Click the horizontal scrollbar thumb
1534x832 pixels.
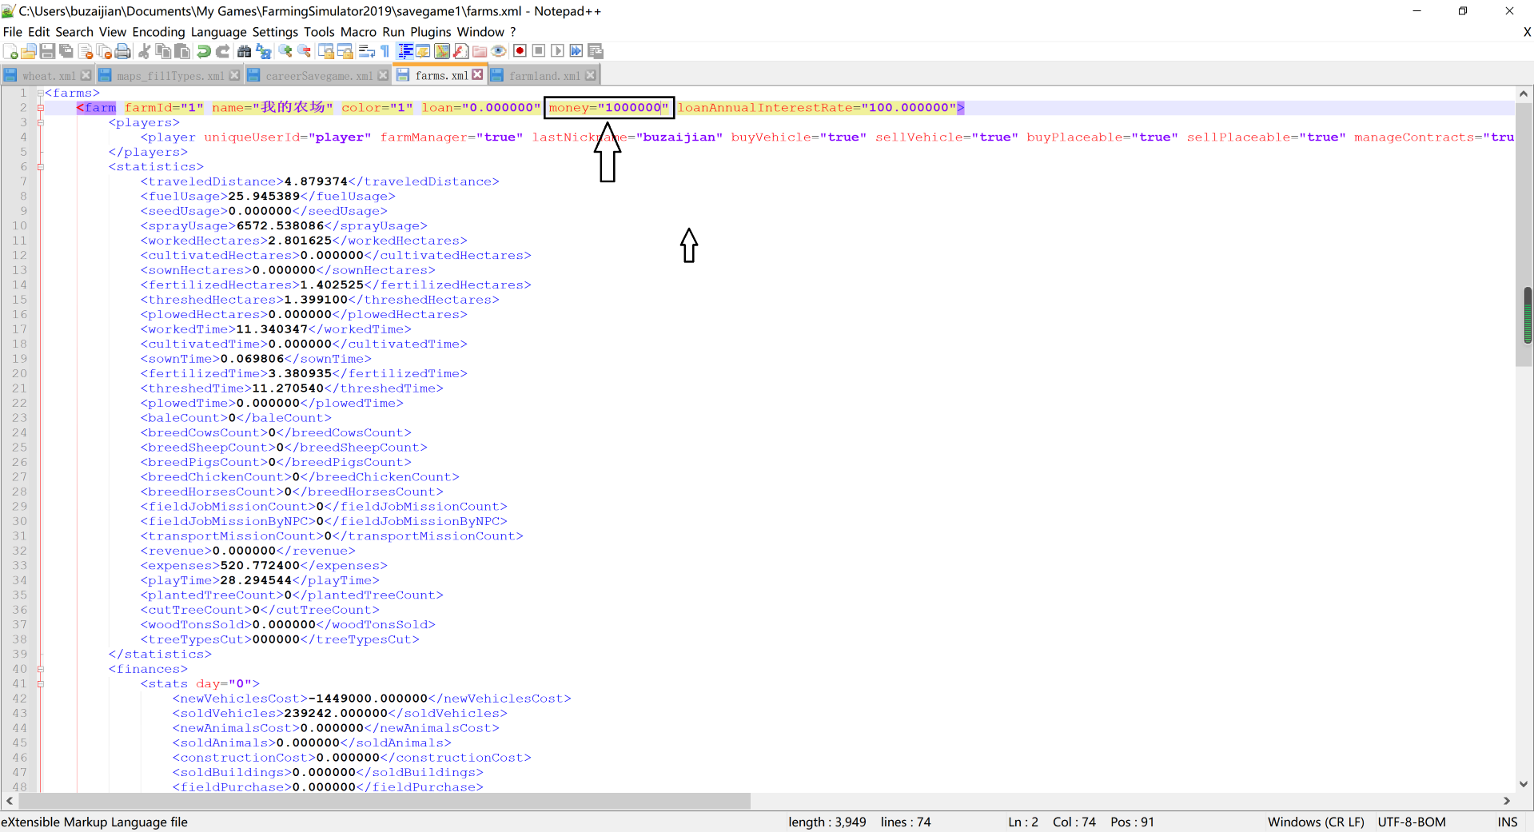(383, 801)
